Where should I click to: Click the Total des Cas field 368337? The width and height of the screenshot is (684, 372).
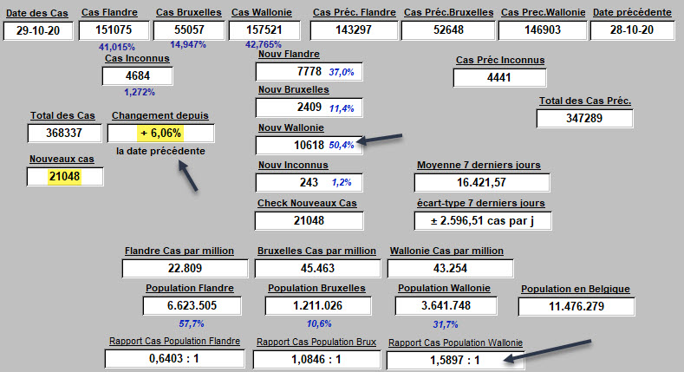(64, 133)
